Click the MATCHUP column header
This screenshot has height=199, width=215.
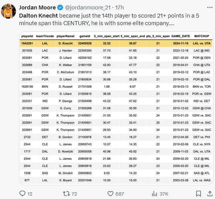pos(202,36)
